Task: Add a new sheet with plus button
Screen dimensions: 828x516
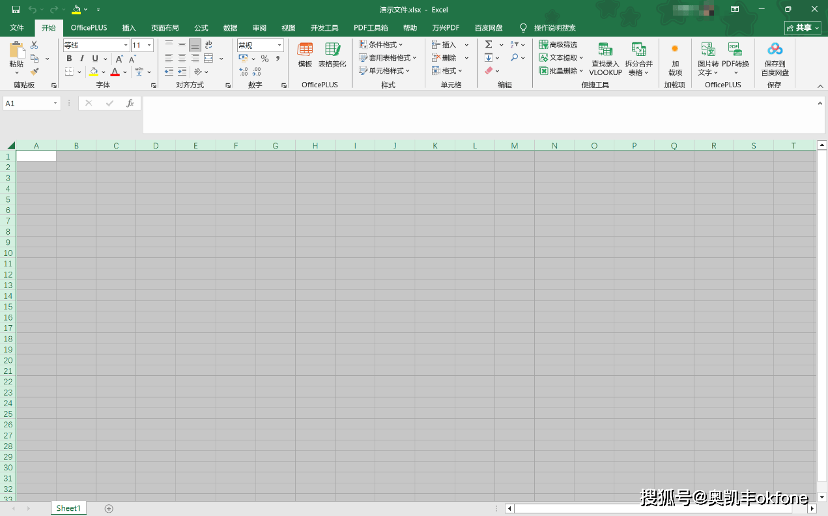Action: pos(109,508)
